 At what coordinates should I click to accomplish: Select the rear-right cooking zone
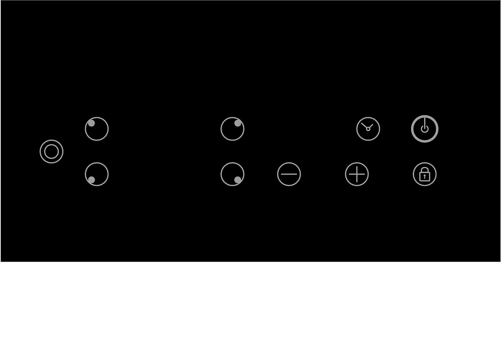pos(233,129)
